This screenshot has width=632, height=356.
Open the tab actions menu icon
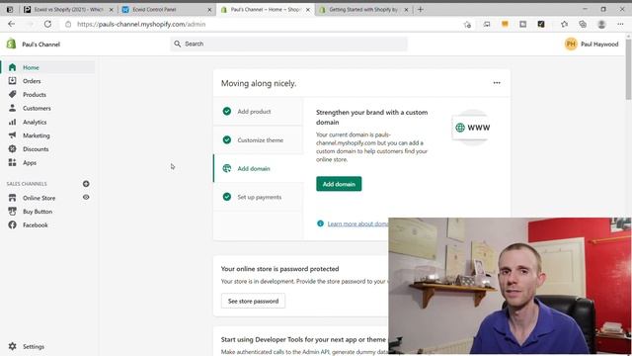tap(10, 9)
